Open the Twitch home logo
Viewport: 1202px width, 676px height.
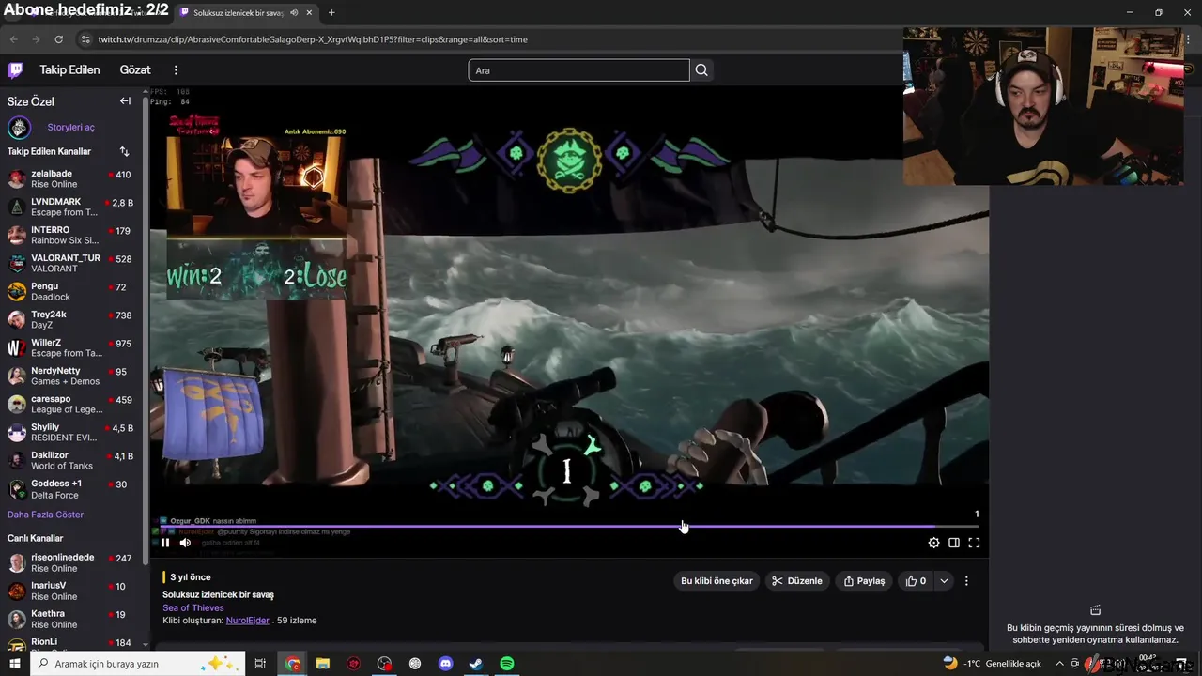click(15, 70)
